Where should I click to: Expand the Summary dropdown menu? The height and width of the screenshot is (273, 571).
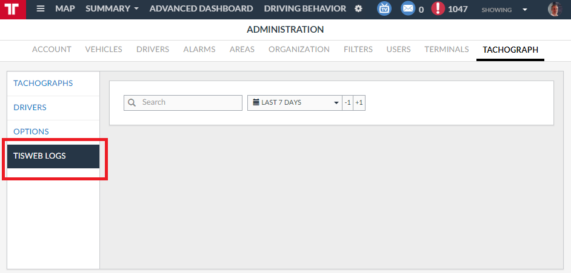(112, 9)
